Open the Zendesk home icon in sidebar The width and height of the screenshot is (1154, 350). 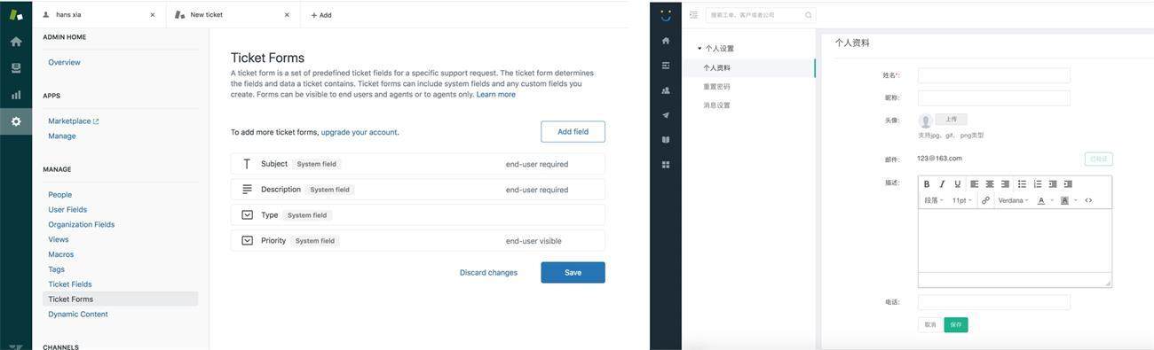(x=16, y=42)
